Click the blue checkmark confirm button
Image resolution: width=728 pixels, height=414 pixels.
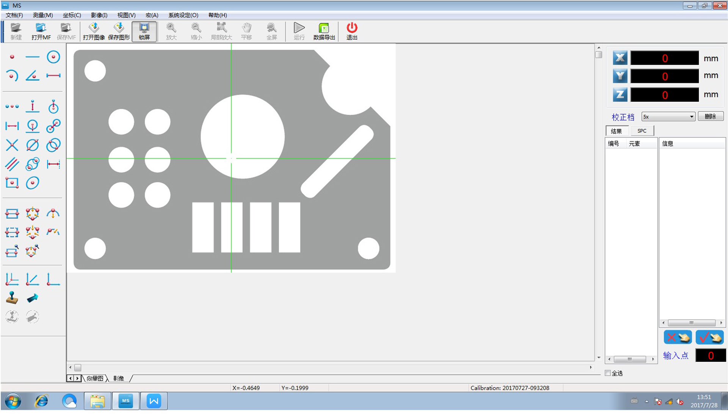tap(709, 337)
